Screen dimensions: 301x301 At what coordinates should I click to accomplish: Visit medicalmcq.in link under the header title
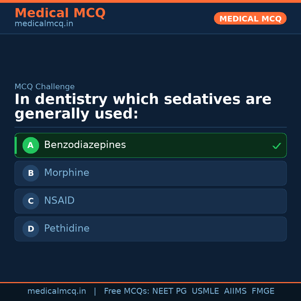[x=44, y=24]
